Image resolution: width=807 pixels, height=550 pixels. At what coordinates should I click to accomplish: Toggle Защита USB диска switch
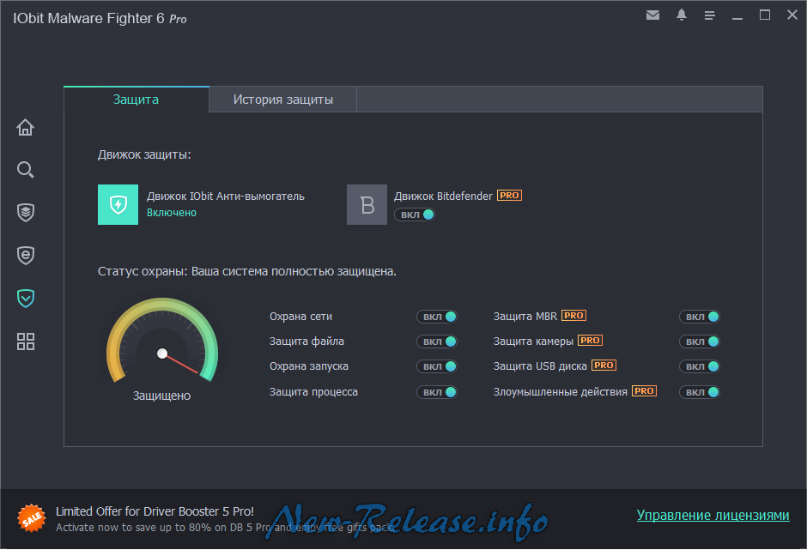(x=700, y=366)
